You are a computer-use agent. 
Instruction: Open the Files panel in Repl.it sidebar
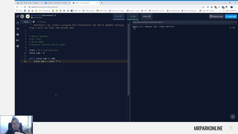pyautogui.click(x=17, y=23)
